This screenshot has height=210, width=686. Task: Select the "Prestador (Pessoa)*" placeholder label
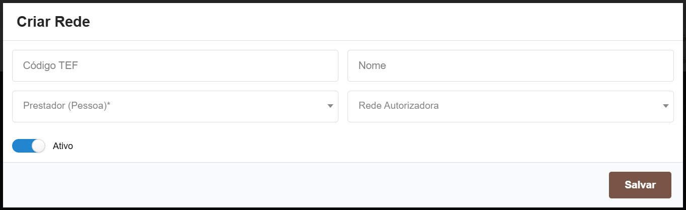point(66,106)
